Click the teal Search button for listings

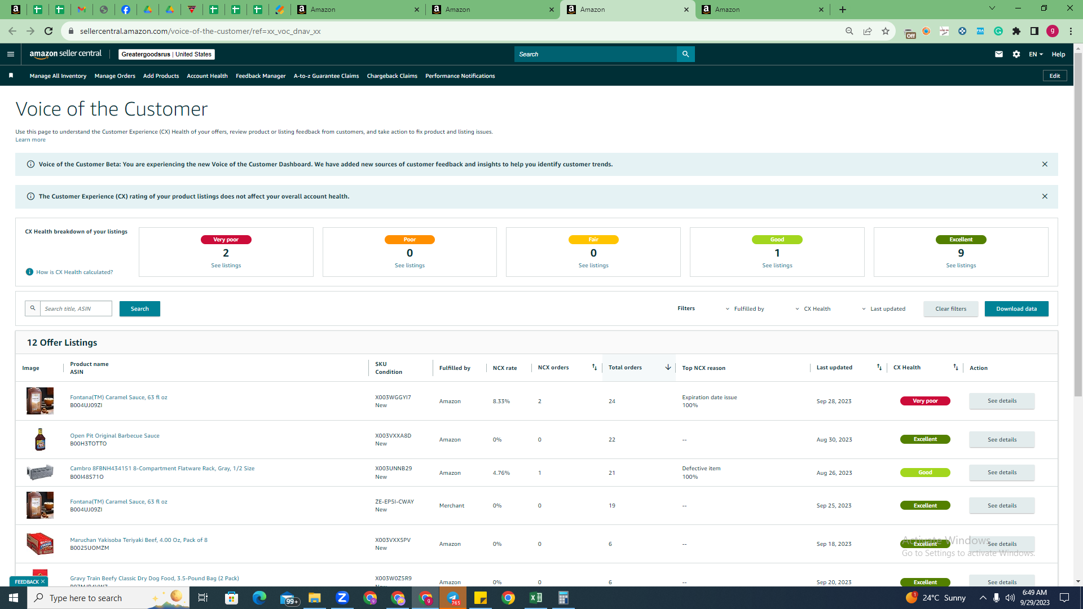[x=139, y=308]
